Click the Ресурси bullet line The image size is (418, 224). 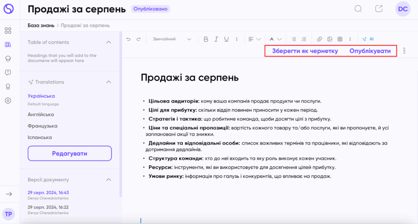click(242, 168)
